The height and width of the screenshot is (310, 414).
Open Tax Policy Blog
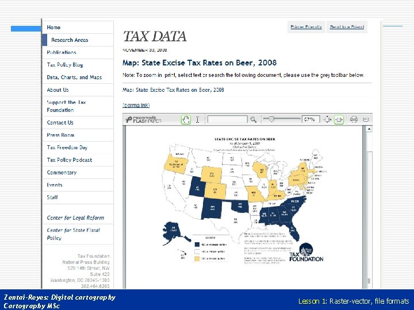coord(65,65)
